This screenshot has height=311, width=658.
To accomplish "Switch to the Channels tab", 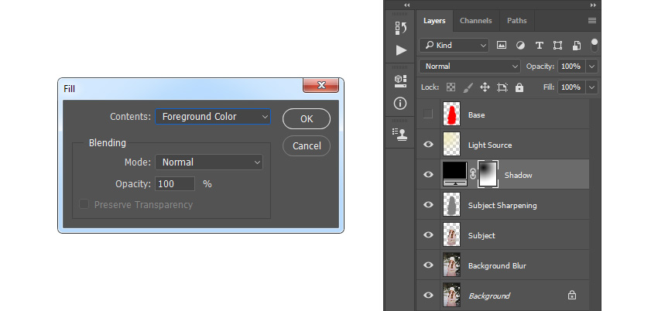I will [475, 21].
